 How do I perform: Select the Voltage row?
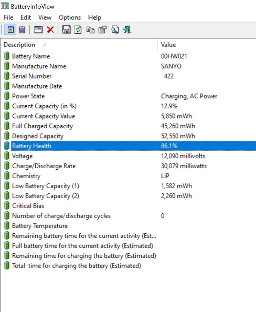pyautogui.click(x=128, y=156)
